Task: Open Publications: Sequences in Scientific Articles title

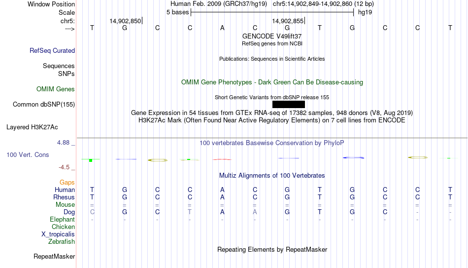Action: click(272, 59)
